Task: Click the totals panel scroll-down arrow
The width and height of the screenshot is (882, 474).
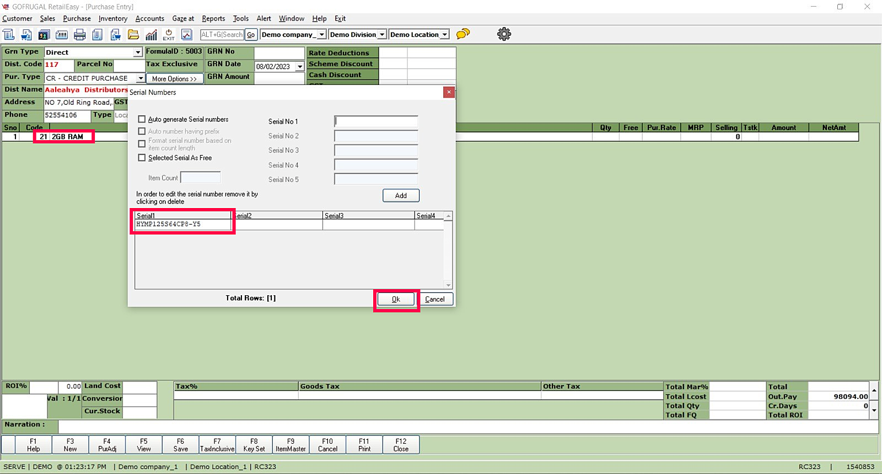Action: (874, 410)
